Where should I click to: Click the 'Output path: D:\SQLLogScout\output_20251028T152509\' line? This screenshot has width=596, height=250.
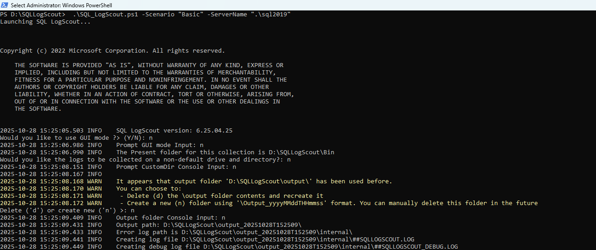(151, 225)
